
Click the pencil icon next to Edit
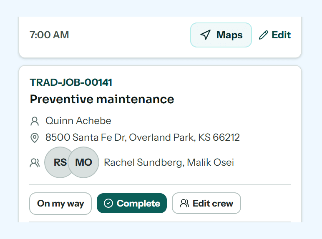264,35
